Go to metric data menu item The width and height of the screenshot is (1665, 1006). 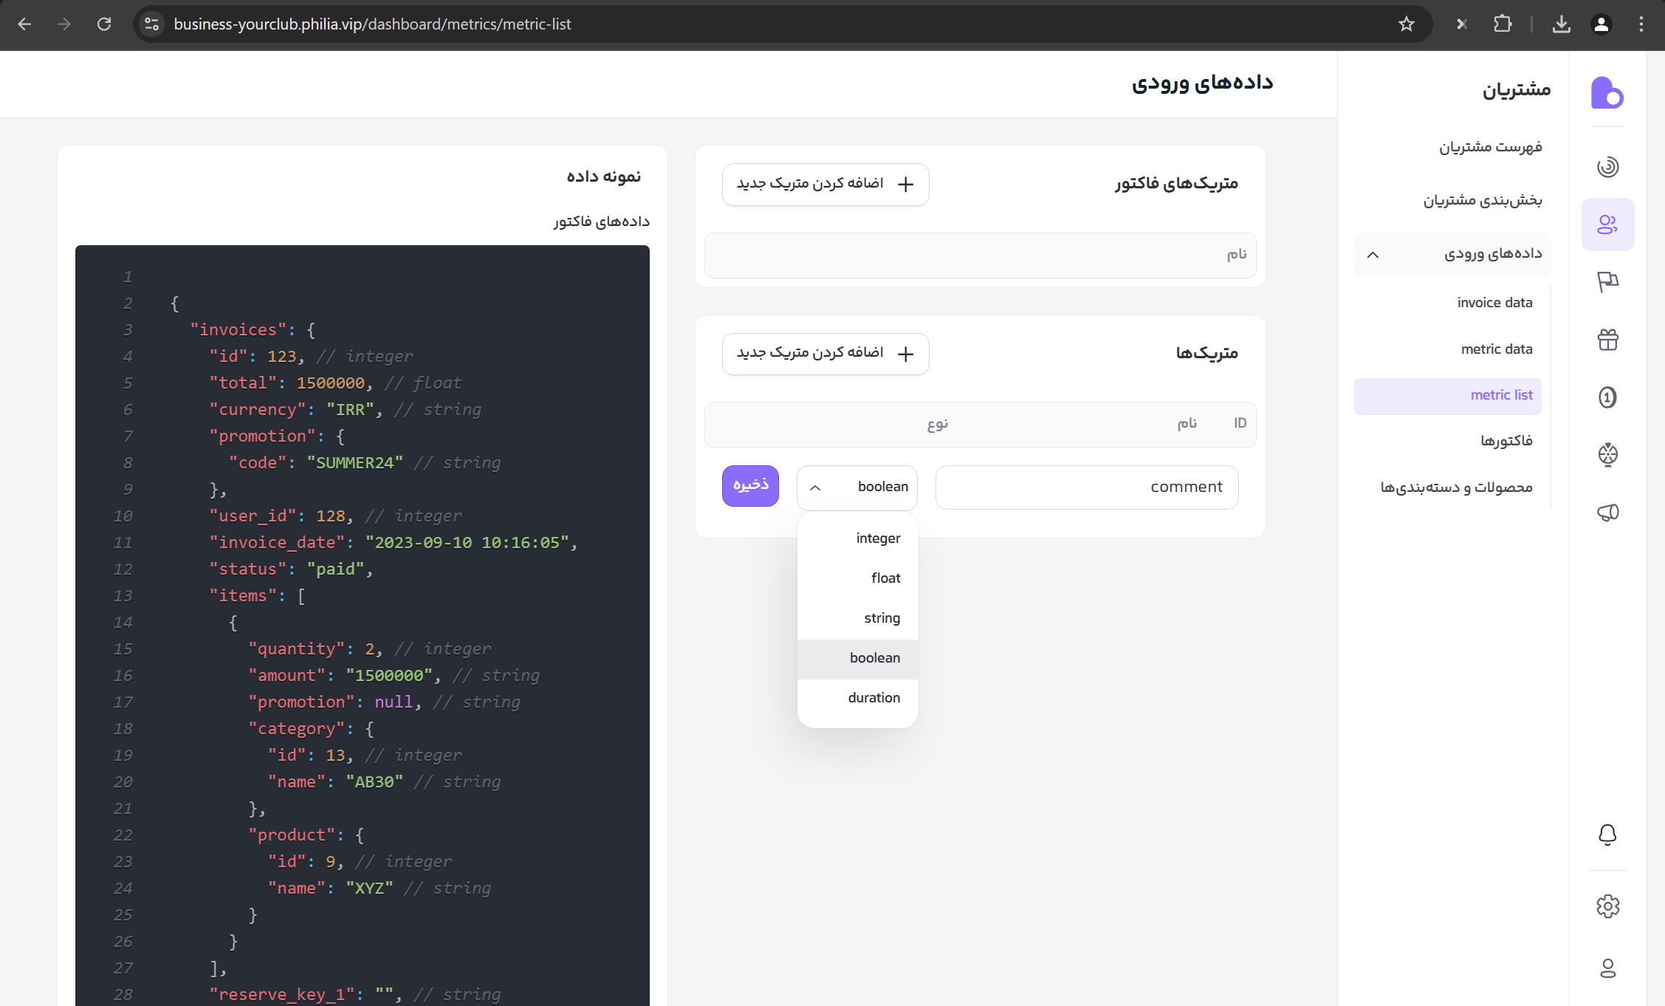(x=1496, y=349)
